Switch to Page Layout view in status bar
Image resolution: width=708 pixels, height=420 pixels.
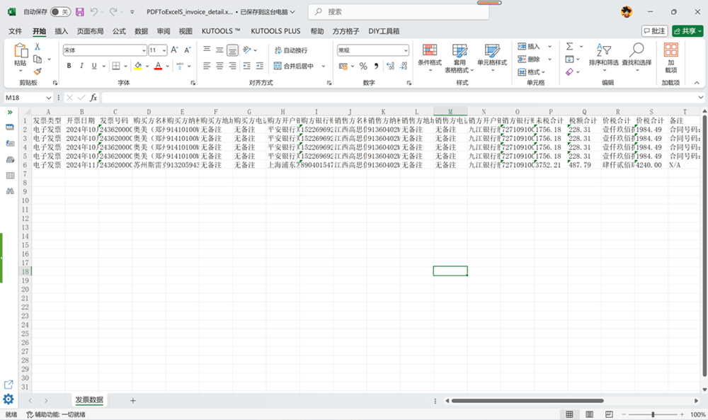[x=589, y=414]
